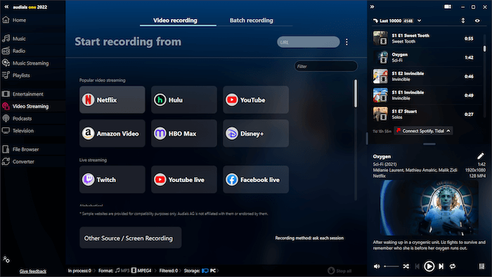Collapse the right player panel
The width and height of the screenshot is (492, 277).
(372, 6)
